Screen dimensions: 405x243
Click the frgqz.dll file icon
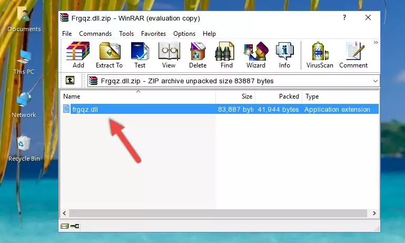tap(66, 109)
